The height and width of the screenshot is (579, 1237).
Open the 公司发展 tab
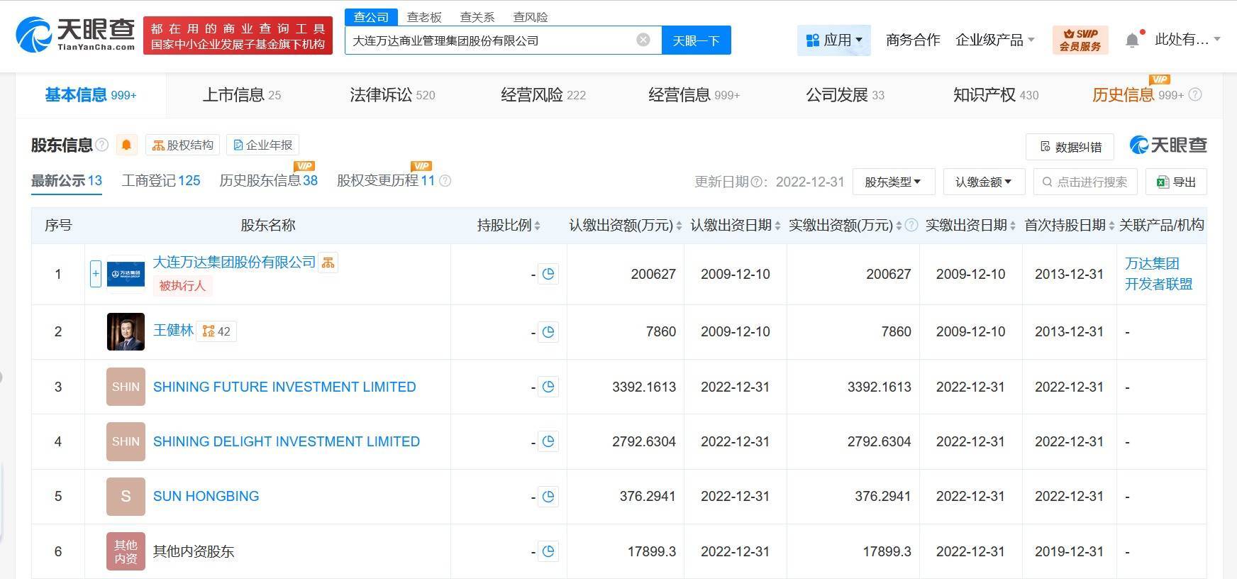845,94
